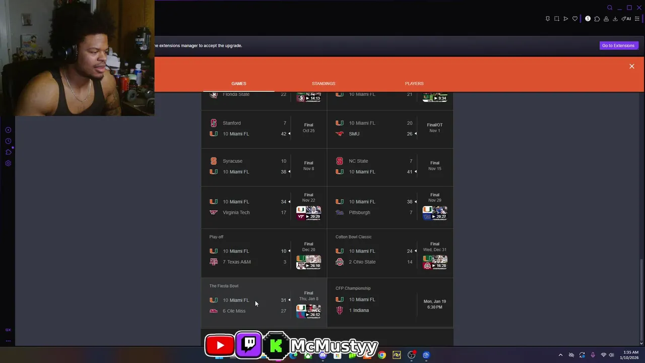
Task: Open the player icon in left sidebar
Action: pyautogui.click(x=8, y=130)
